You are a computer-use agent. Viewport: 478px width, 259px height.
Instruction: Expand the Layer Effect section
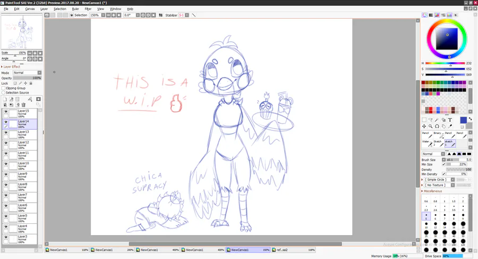(x=11, y=66)
